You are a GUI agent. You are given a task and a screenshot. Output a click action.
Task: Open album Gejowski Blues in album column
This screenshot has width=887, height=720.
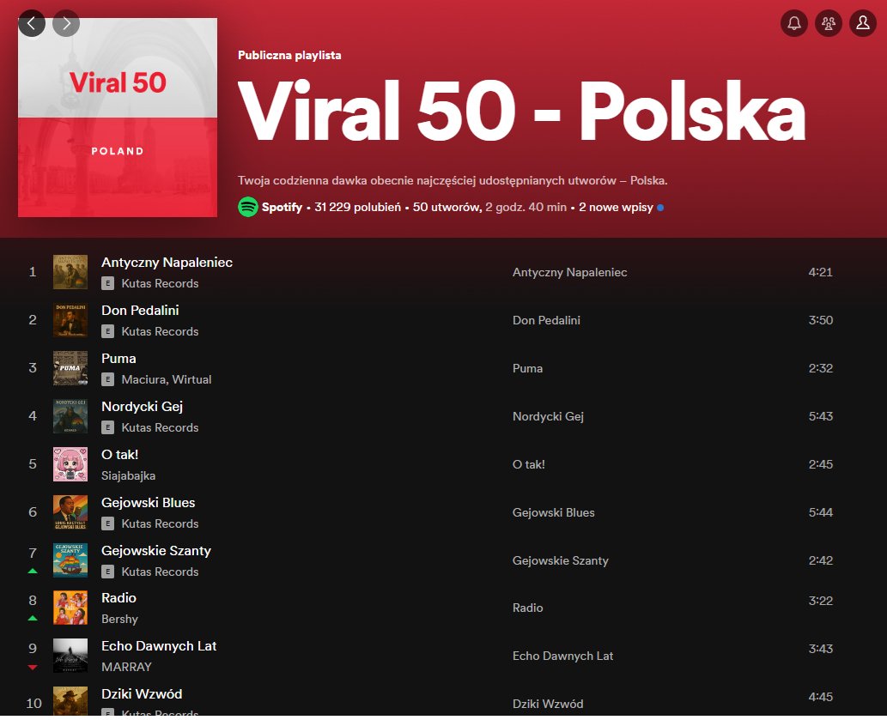pos(553,512)
